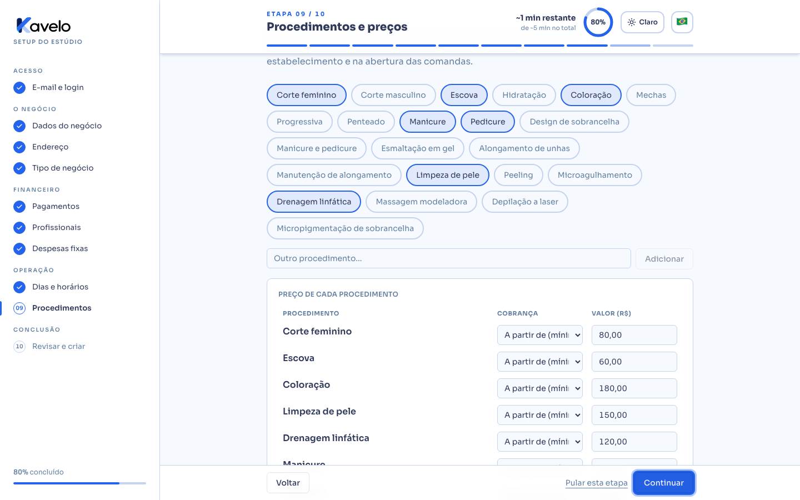Open cobrança dropdown for Corte feminino

[540, 335]
